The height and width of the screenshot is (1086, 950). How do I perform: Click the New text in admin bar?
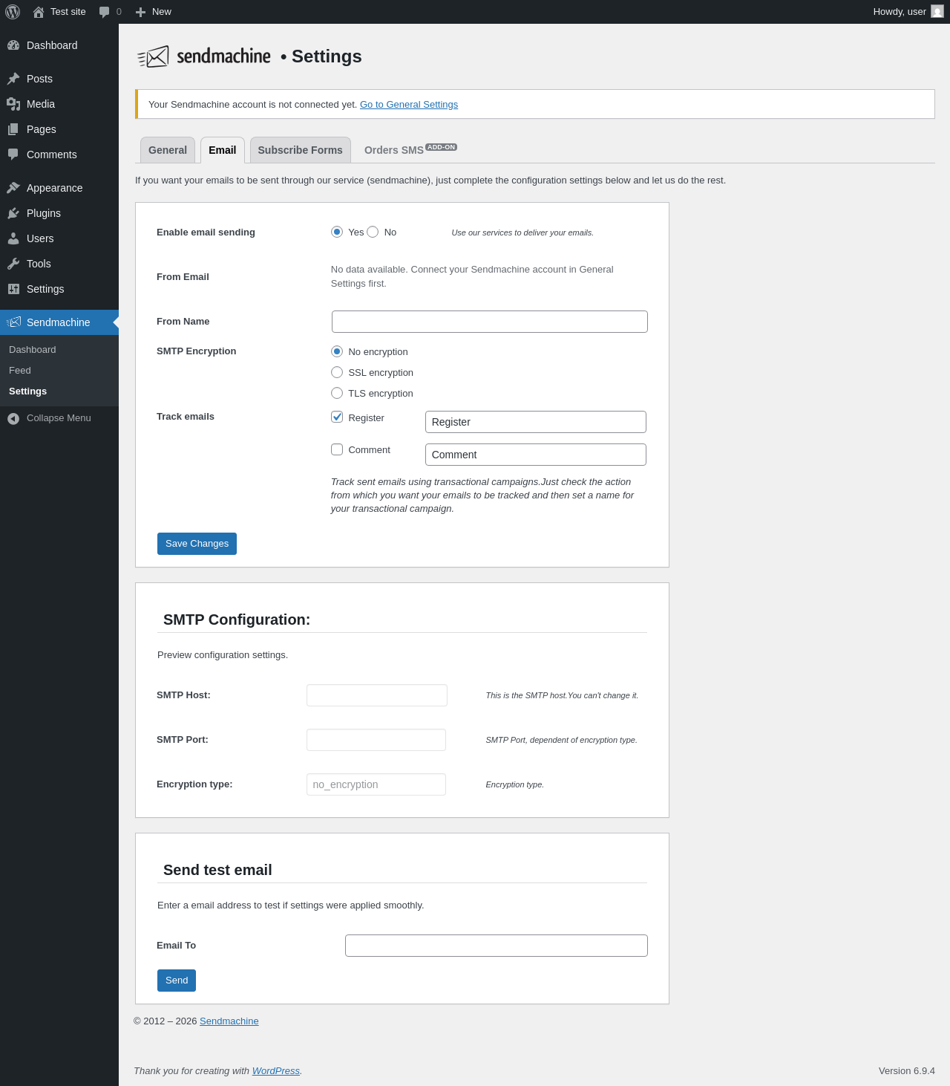coord(162,12)
